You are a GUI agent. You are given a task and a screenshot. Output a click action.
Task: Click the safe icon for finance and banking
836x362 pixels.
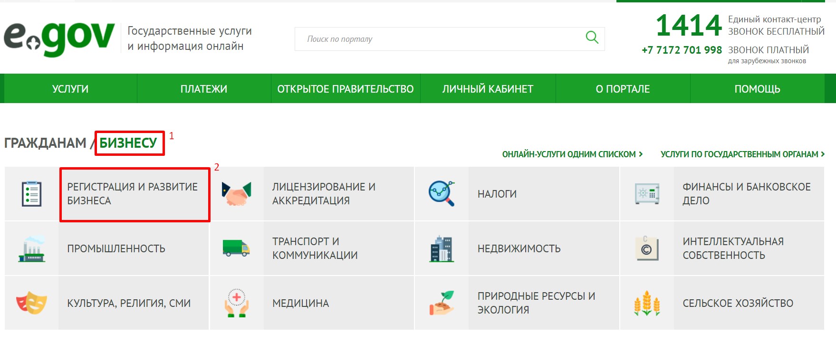647,194
